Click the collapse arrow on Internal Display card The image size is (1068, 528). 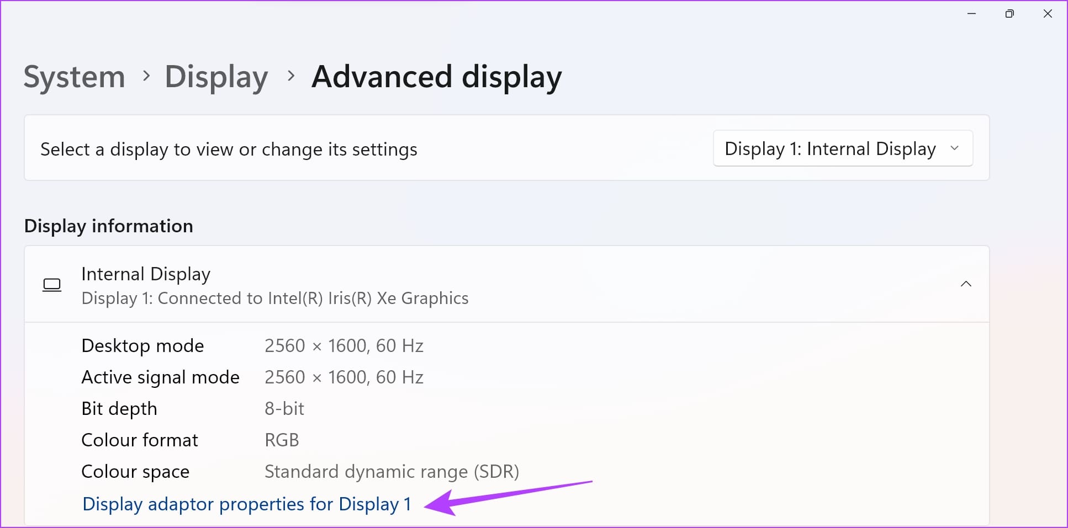pos(965,284)
